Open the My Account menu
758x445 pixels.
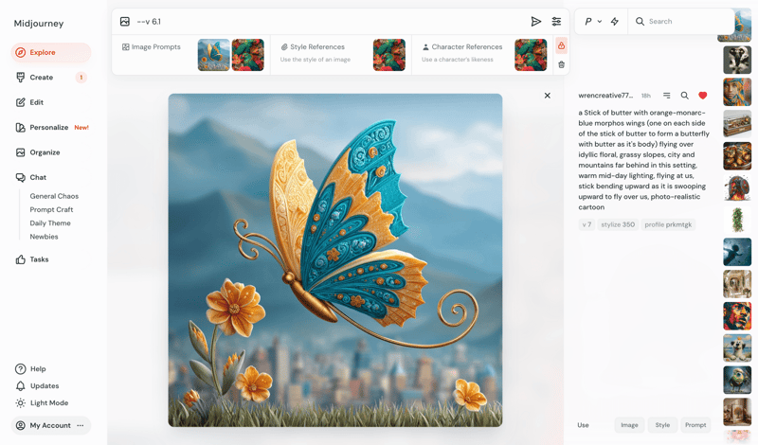pyautogui.click(x=50, y=426)
